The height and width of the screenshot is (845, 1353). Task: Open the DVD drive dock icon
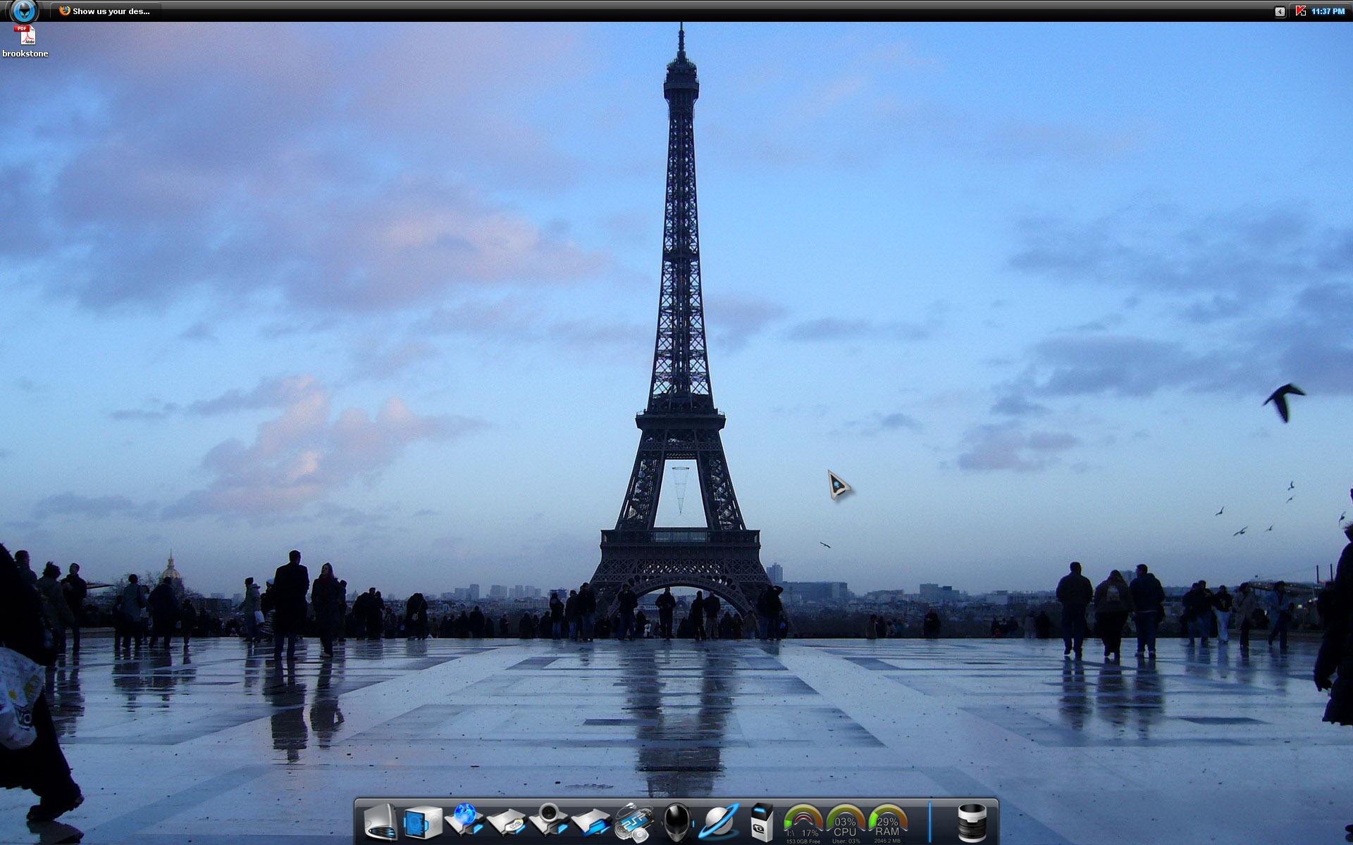tap(507, 822)
